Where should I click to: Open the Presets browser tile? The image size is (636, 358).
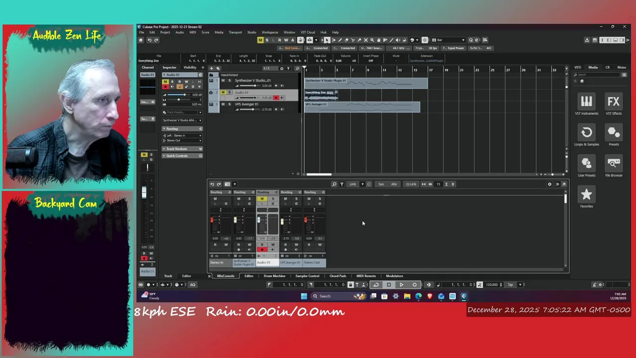[x=614, y=135]
